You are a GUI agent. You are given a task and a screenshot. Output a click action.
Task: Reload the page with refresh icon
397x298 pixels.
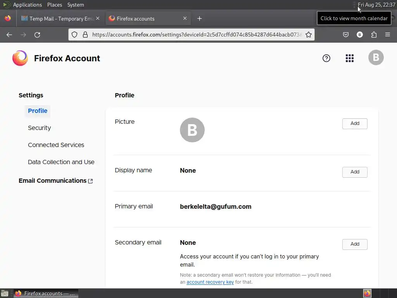point(37,35)
